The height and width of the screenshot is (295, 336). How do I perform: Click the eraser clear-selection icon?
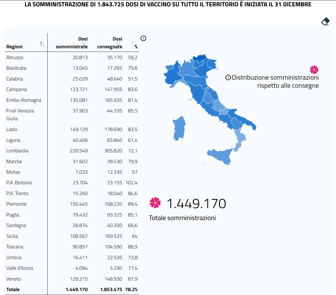coord(325,21)
